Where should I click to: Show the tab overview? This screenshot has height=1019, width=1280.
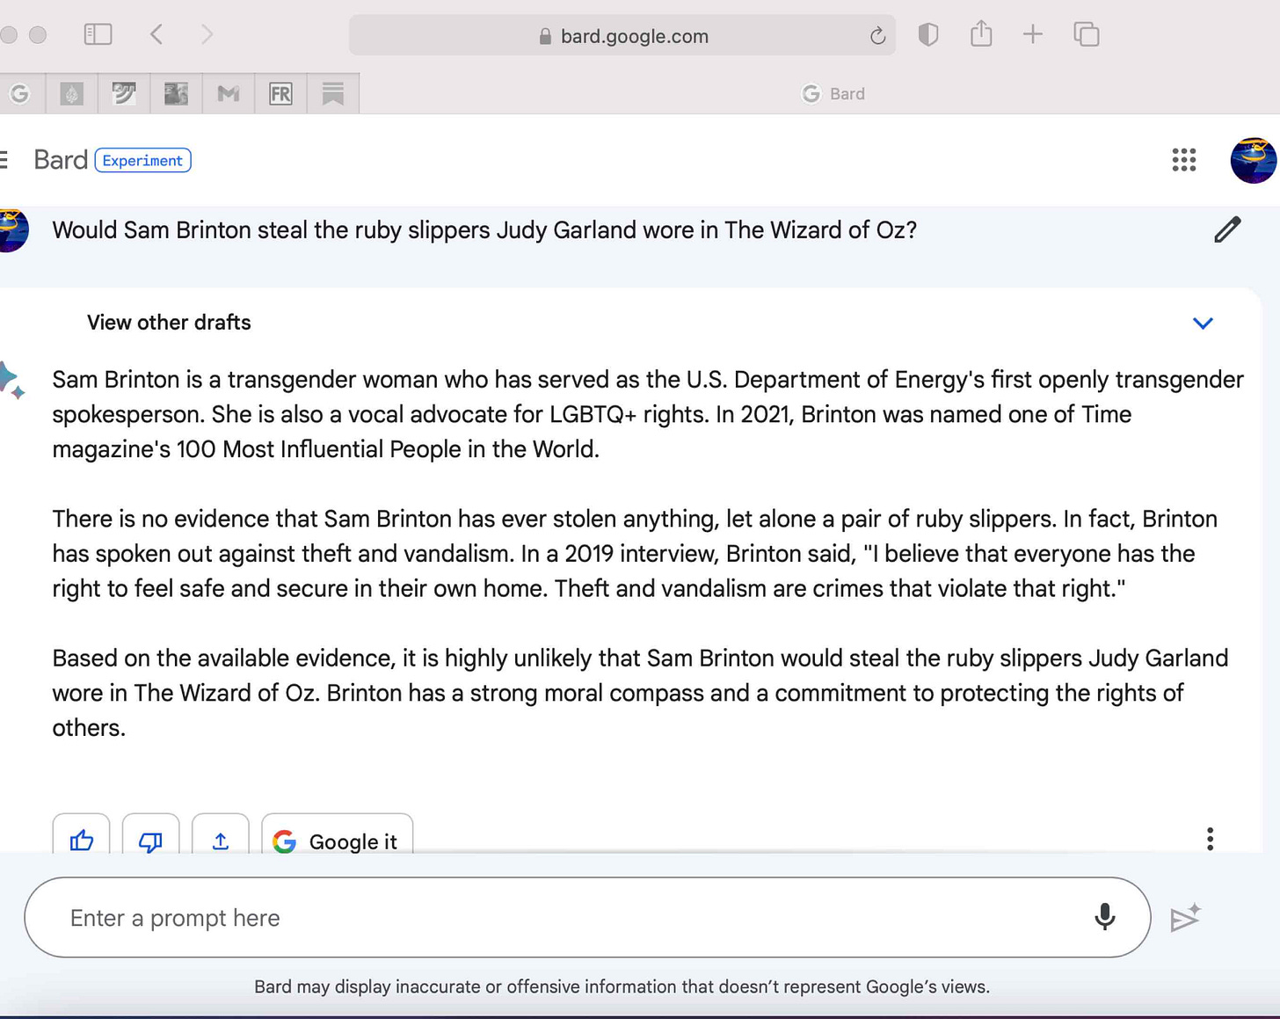1087,34
